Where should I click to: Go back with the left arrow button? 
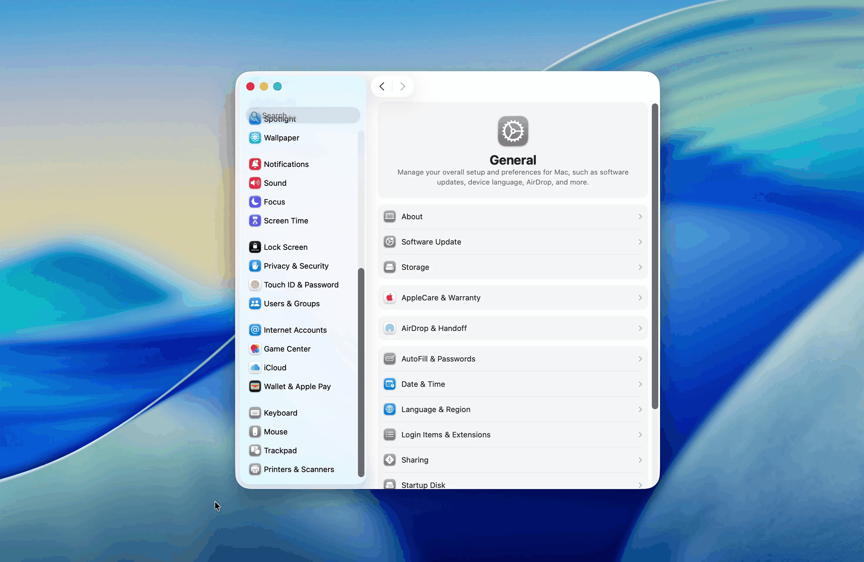[x=382, y=86]
